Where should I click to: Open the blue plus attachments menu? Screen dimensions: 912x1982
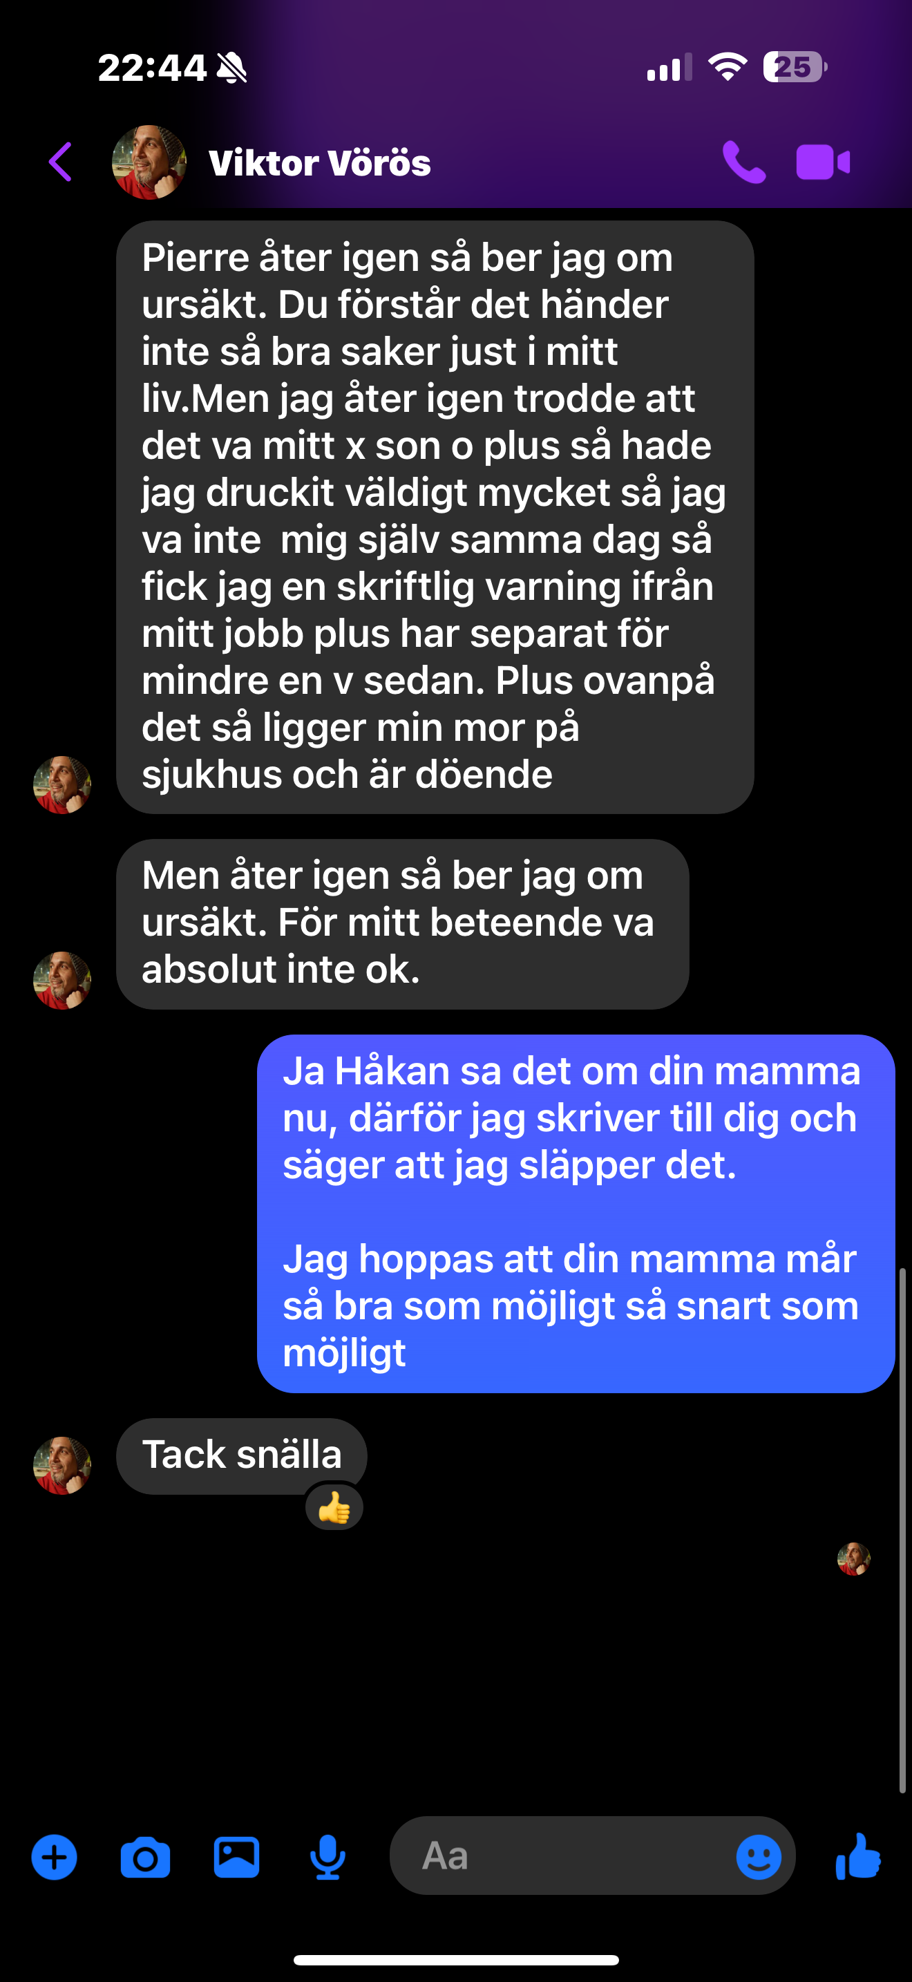(x=54, y=1857)
